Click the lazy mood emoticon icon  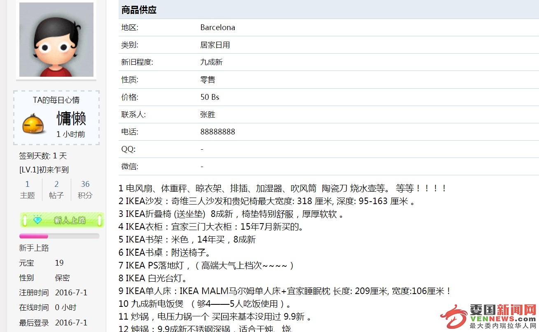point(34,124)
